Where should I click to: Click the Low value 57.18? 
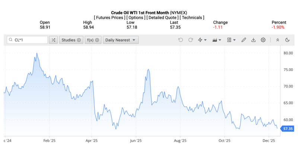coord(132,27)
